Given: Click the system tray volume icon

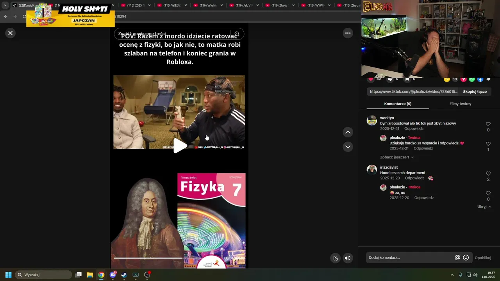Looking at the screenshot, I should [475, 275].
